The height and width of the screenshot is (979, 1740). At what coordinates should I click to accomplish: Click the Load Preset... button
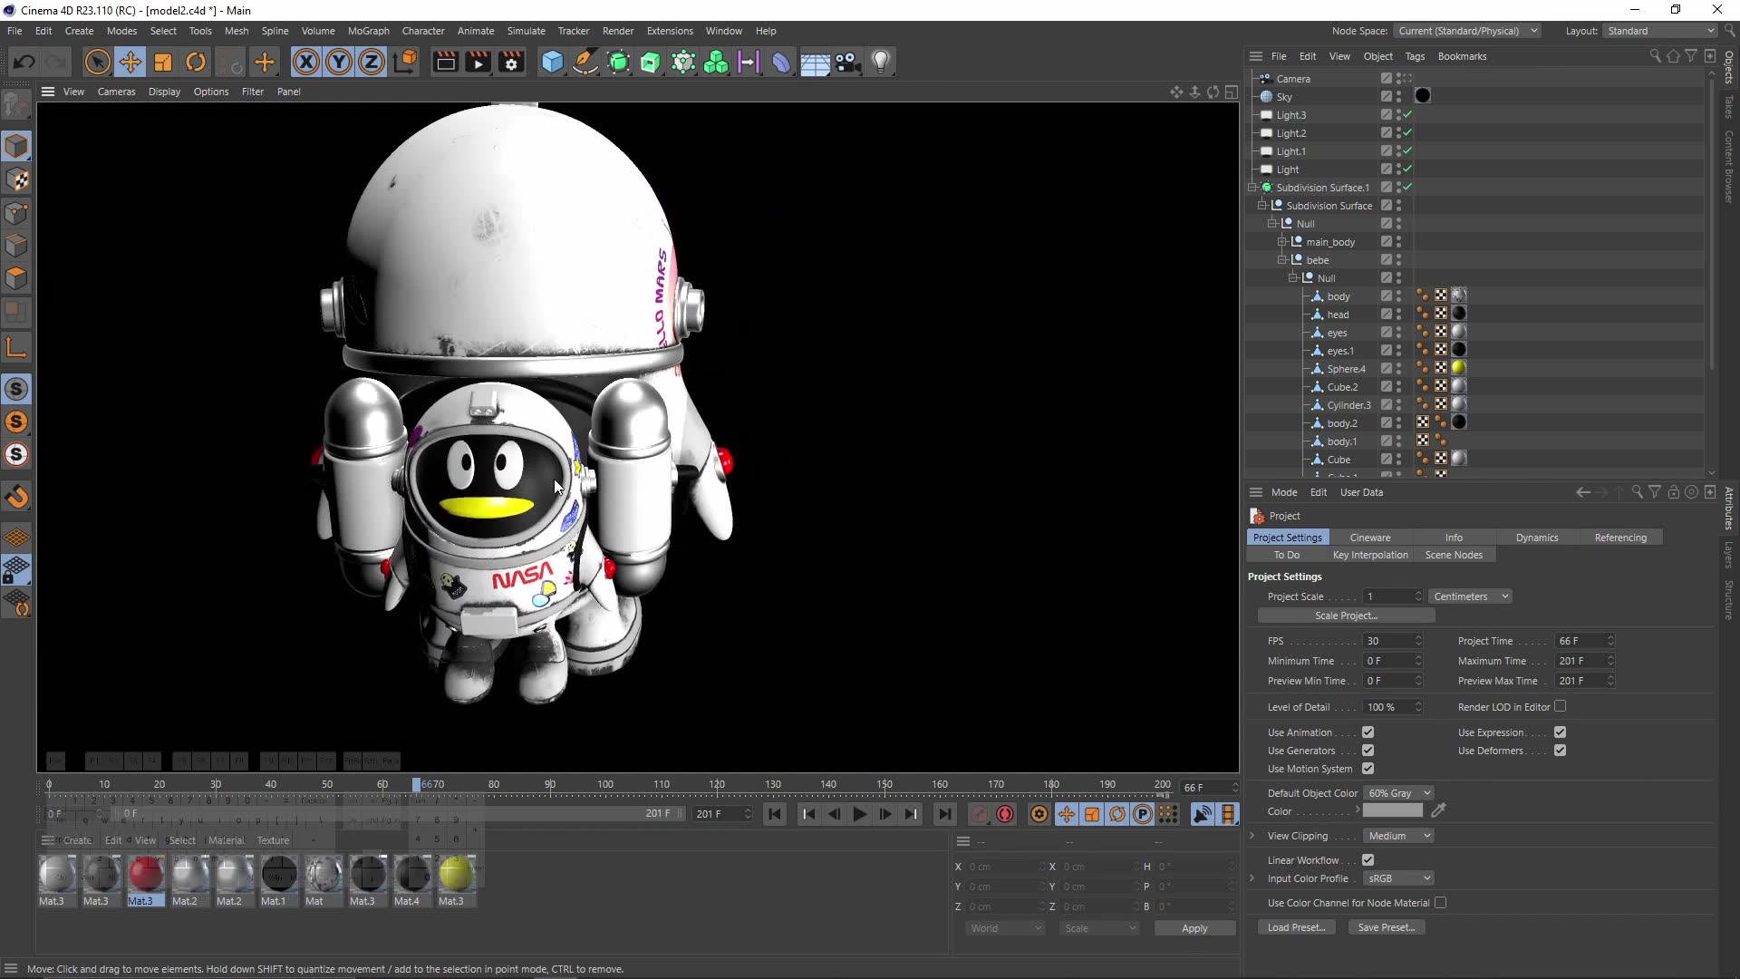point(1296,927)
